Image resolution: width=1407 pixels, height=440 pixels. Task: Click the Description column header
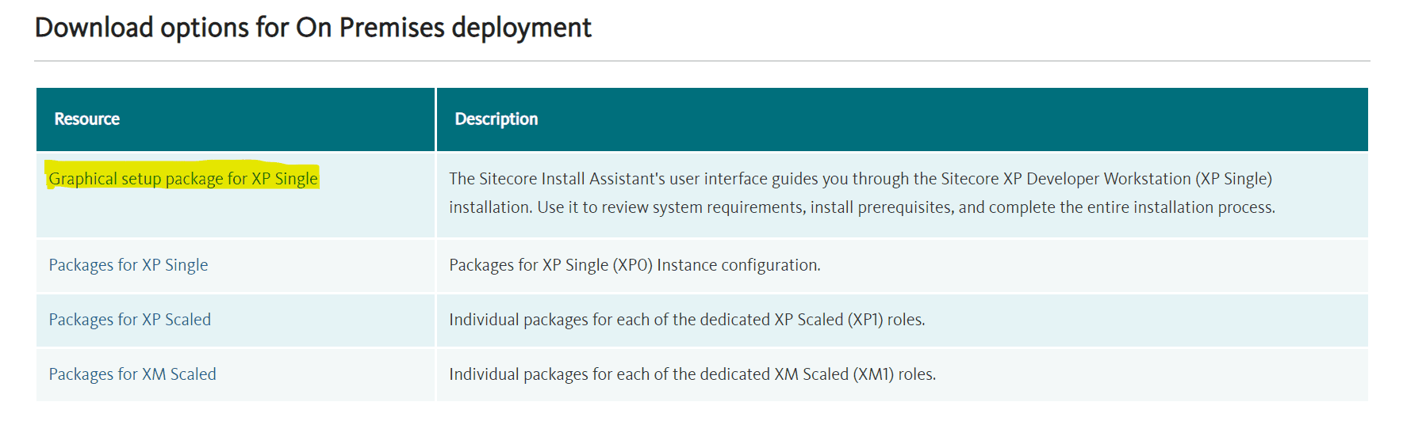(x=496, y=119)
